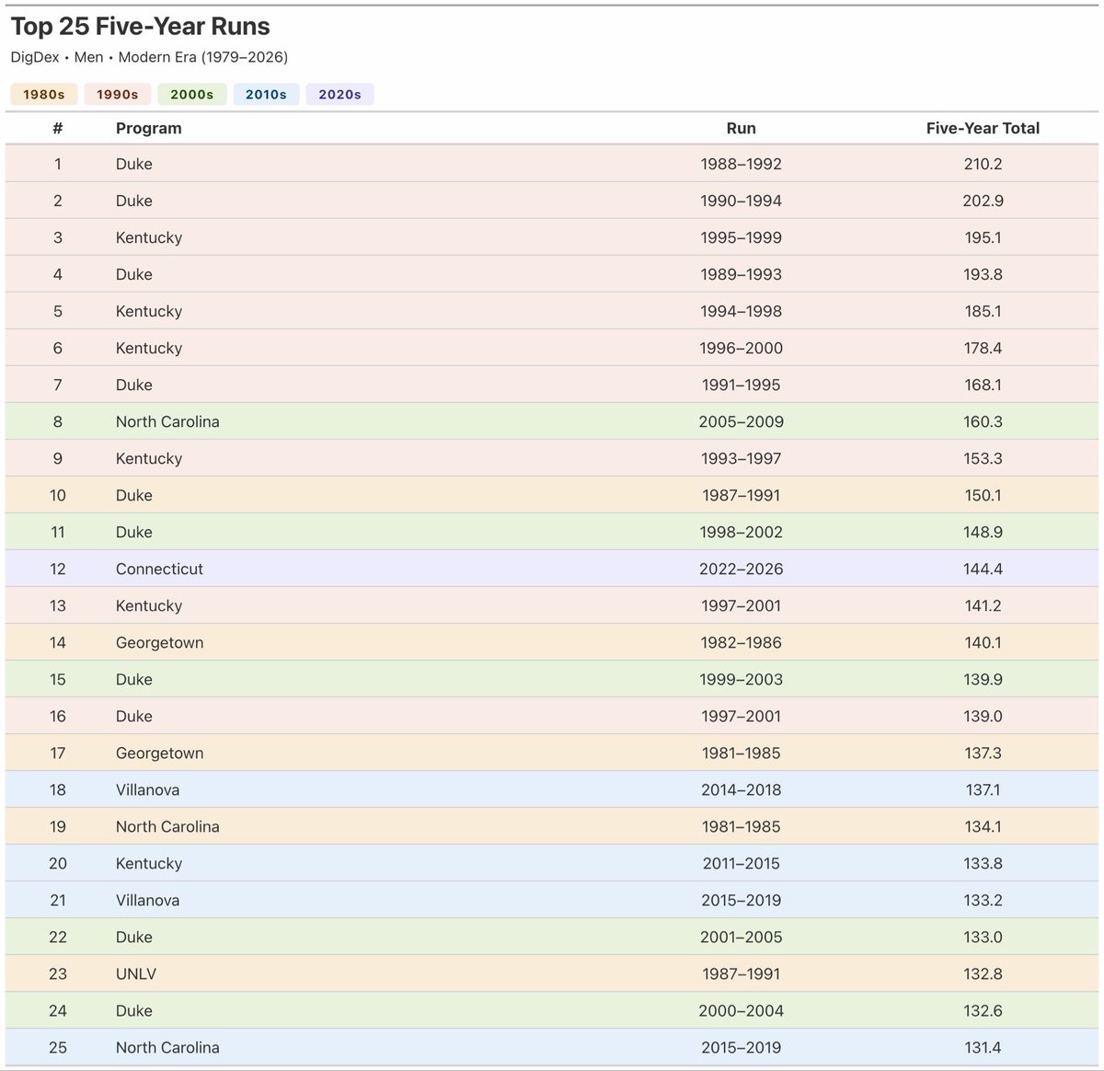
Task: Click the 1999–2003 run cell
Action: (741, 679)
